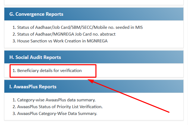Screen dimensions: 188x125
Task: Open Beneficiary details for verification report
Action: coord(49,71)
